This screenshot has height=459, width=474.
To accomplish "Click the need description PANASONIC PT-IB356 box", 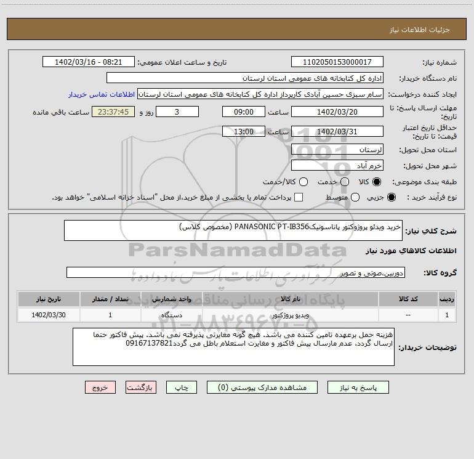I will (233, 230).
